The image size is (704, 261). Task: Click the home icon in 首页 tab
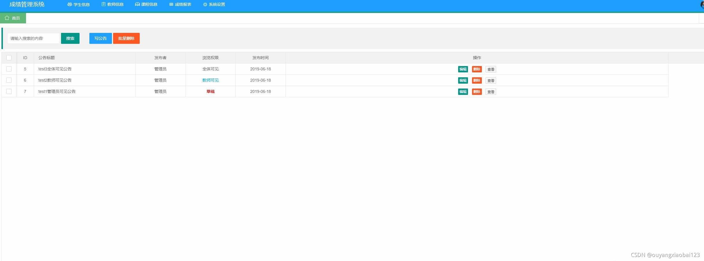coord(7,18)
